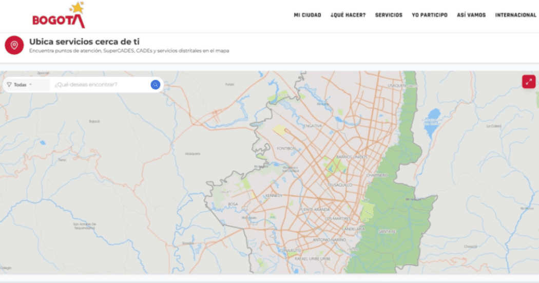
Task: Click the SANTA FE label on the map
Action: (x=387, y=232)
